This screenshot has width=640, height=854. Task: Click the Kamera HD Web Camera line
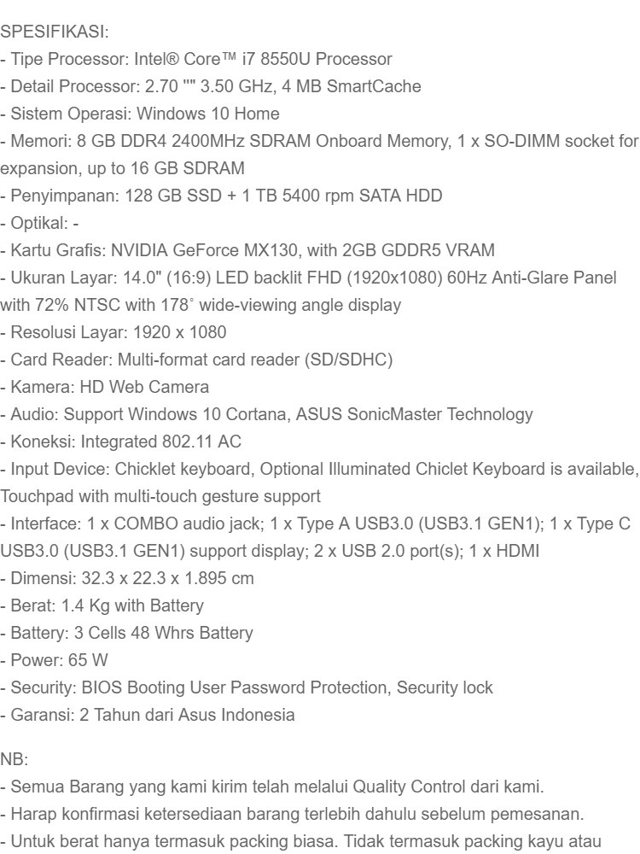105,387
